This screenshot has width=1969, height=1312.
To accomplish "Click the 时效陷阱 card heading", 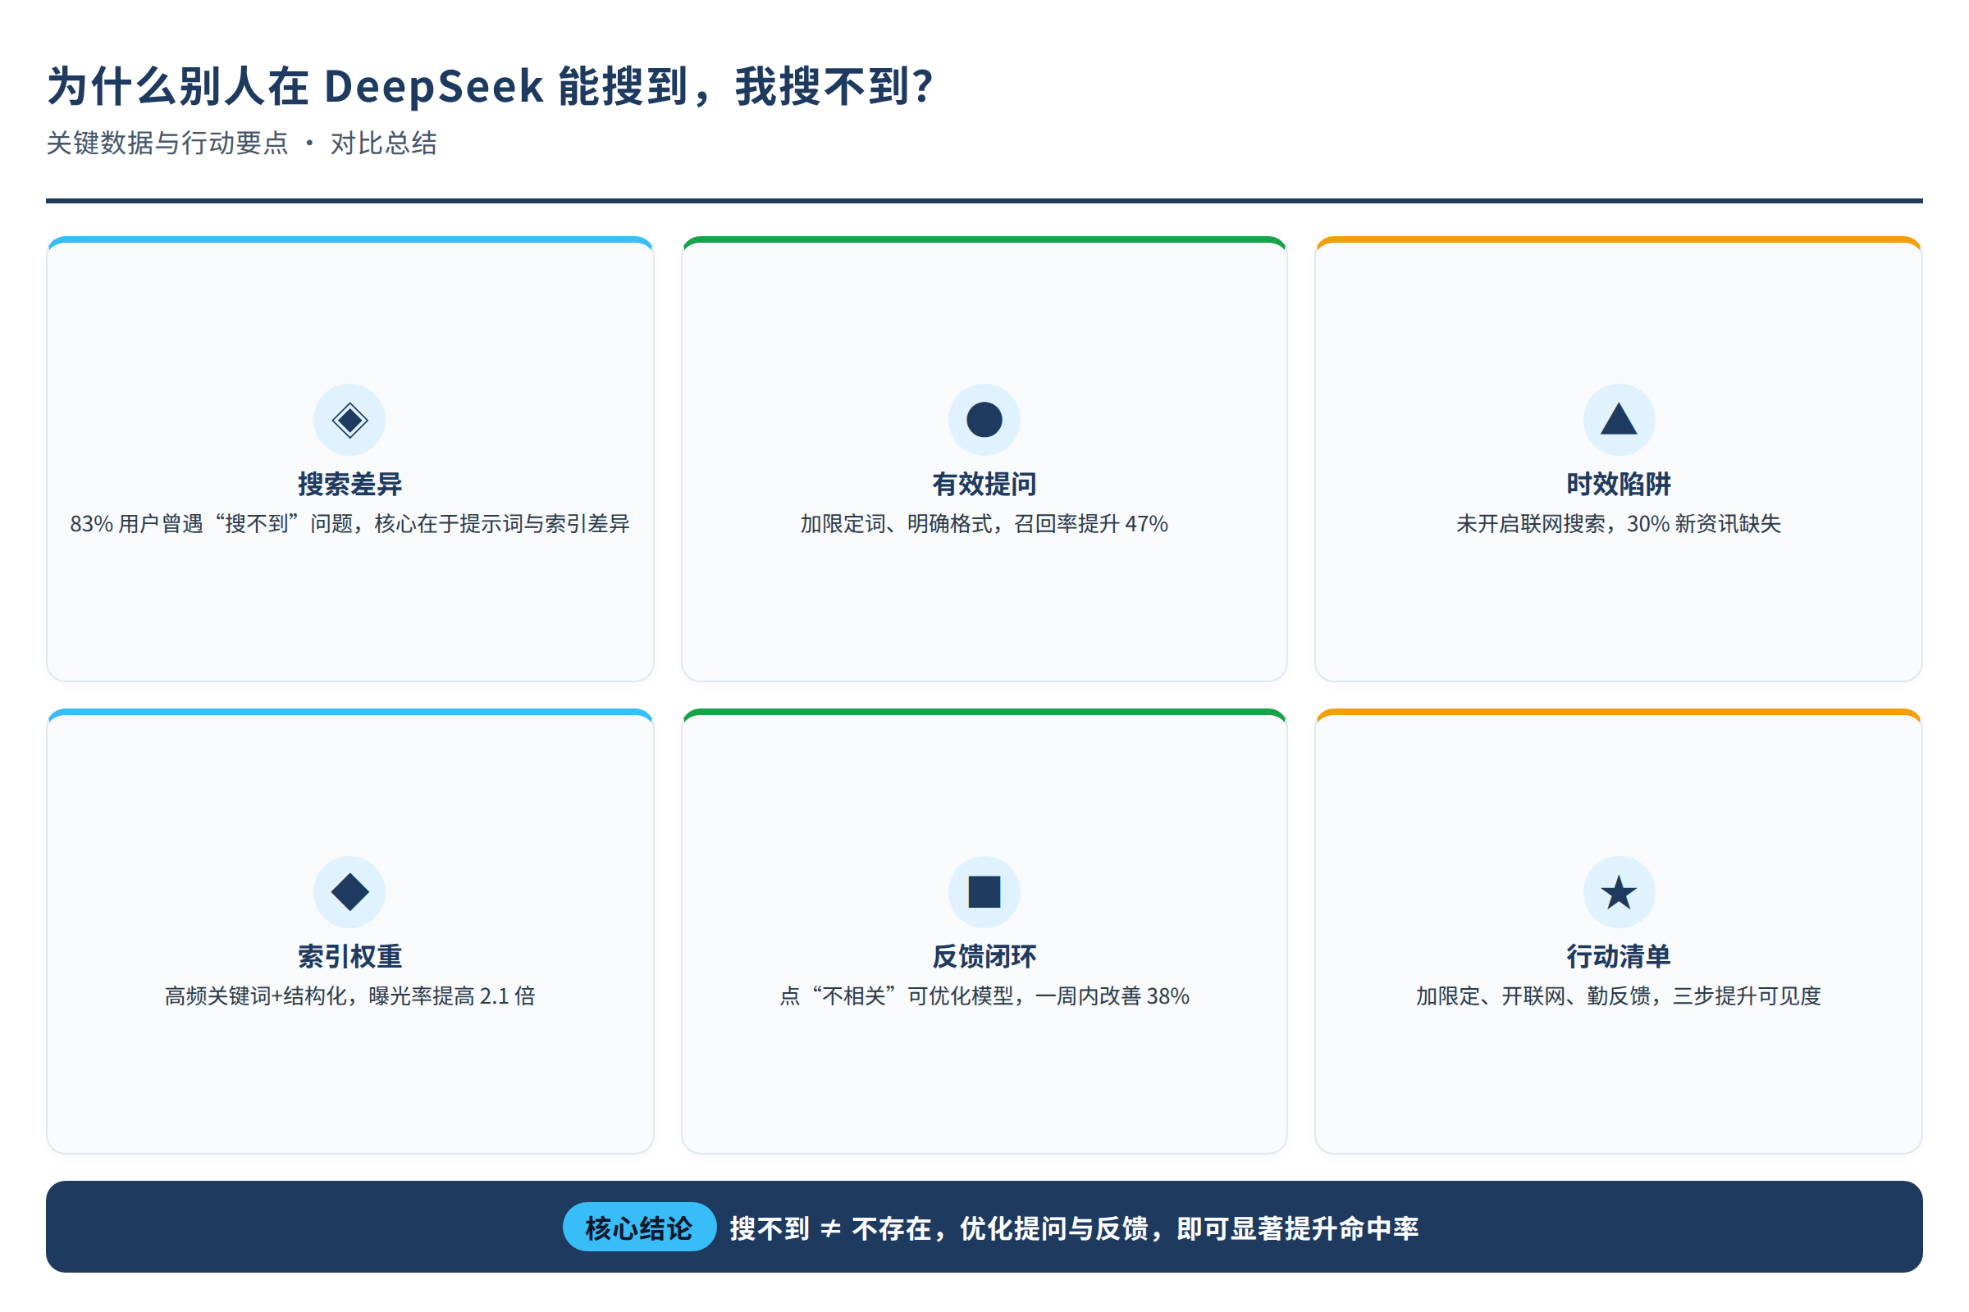I will click(1619, 485).
